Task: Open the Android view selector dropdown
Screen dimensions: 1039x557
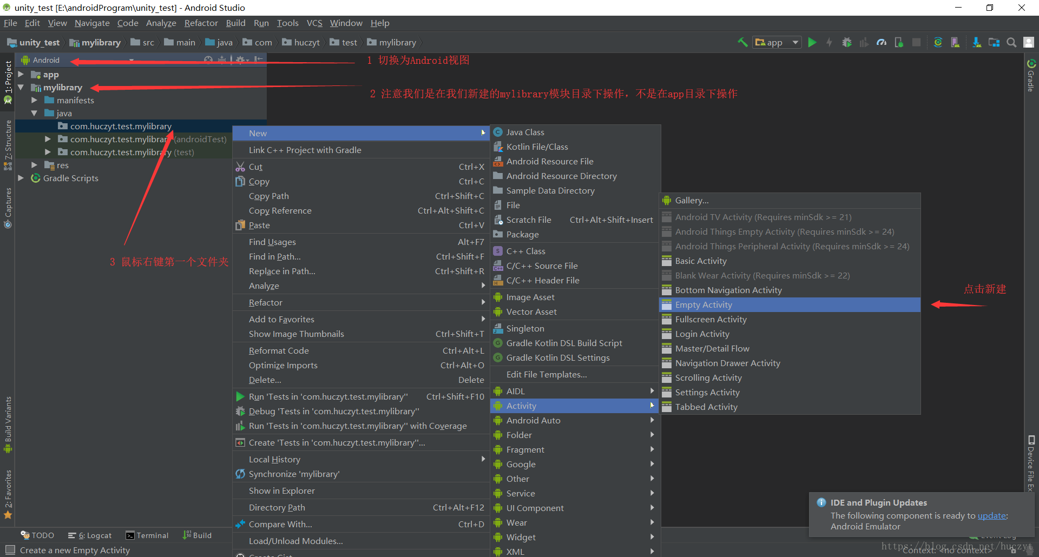Action: (77, 60)
